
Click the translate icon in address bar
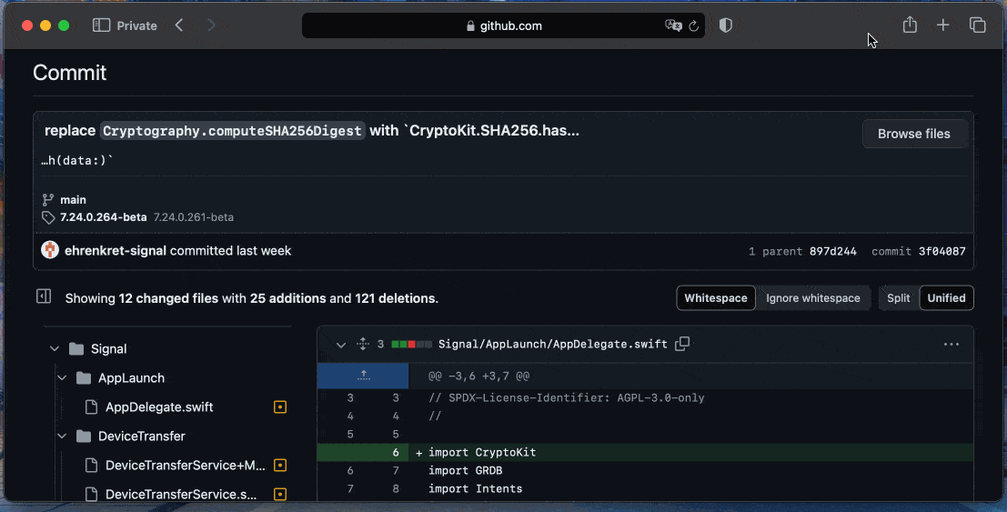pos(673,26)
